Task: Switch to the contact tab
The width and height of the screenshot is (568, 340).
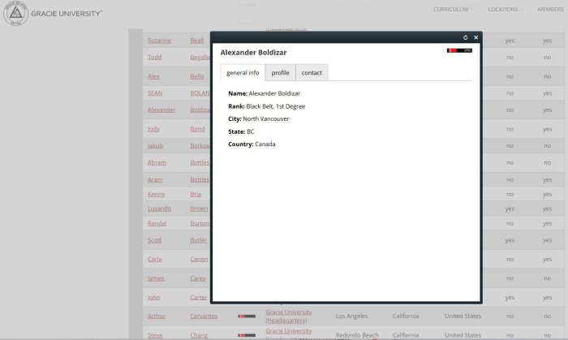Action: click(x=312, y=72)
